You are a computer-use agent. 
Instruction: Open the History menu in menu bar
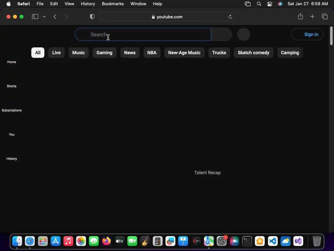click(x=88, y=4)
